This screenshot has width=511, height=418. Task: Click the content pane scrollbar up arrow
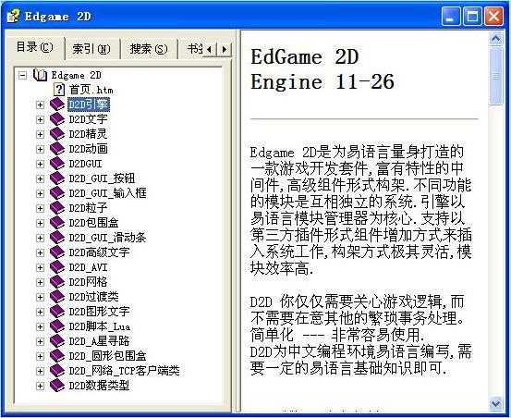point(495,39)
